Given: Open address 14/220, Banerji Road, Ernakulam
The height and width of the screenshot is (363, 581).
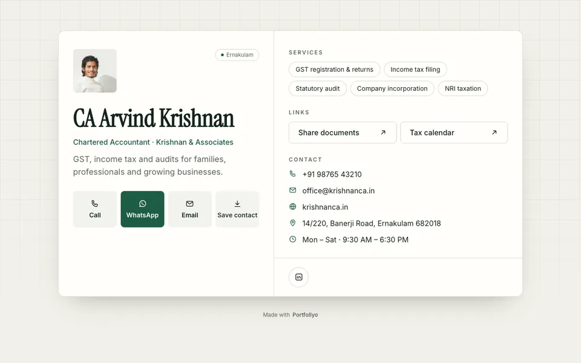Looking at the screenshot, I should [x=372, y=223].
